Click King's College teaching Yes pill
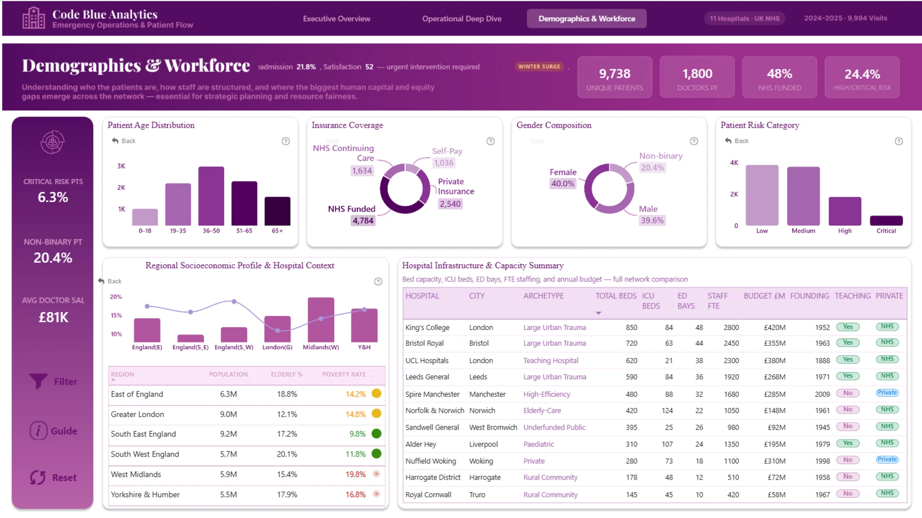This screenshot has width=922, height=518. click(x=848, y=327)
